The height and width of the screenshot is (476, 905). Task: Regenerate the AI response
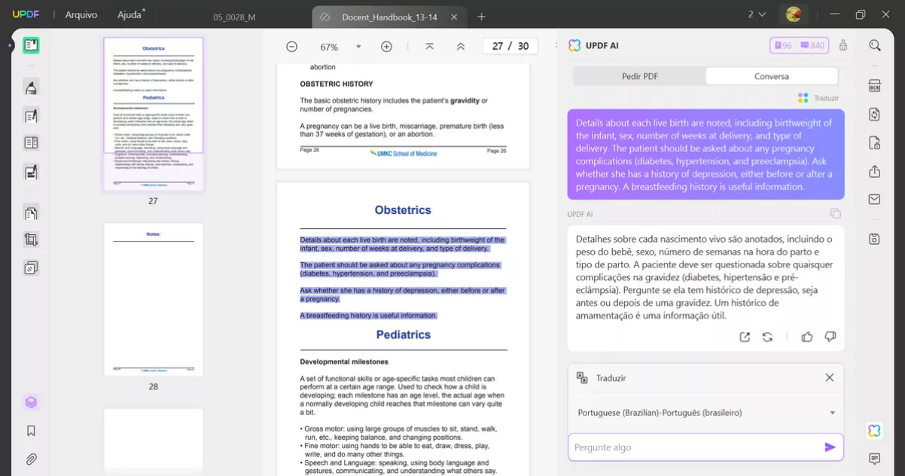(x=767, y=337)
